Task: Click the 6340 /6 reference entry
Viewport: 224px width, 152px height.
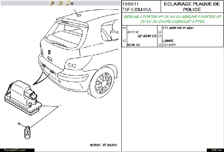Action: (132, 32)
